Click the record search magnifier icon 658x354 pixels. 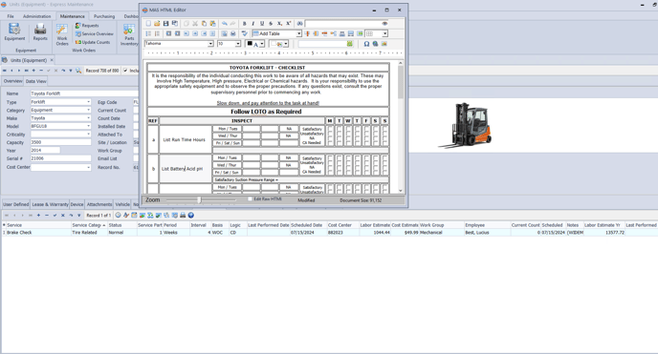78,71
